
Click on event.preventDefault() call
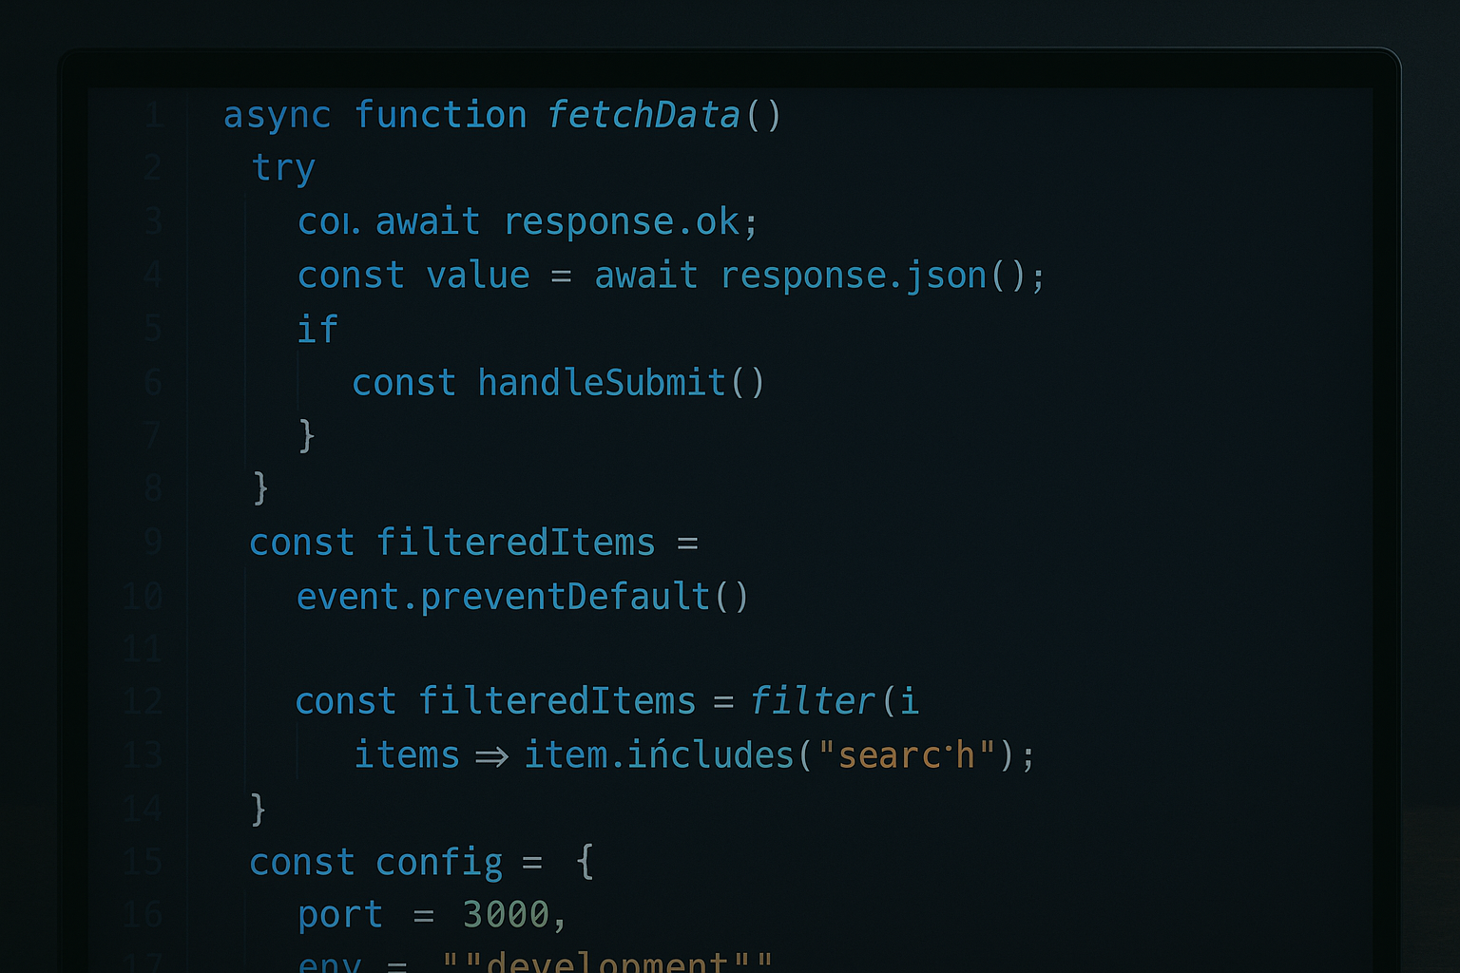[x=523, y=597]
